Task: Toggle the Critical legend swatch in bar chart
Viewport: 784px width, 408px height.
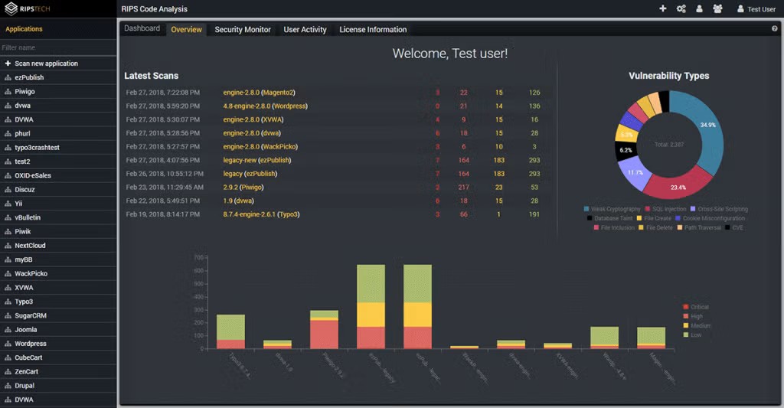Action: point(686,307)
